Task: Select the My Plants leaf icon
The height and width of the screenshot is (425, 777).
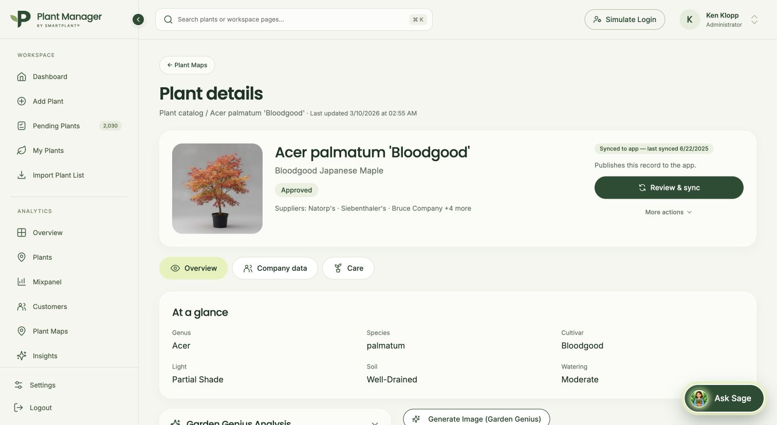Action: click(22, 150)
